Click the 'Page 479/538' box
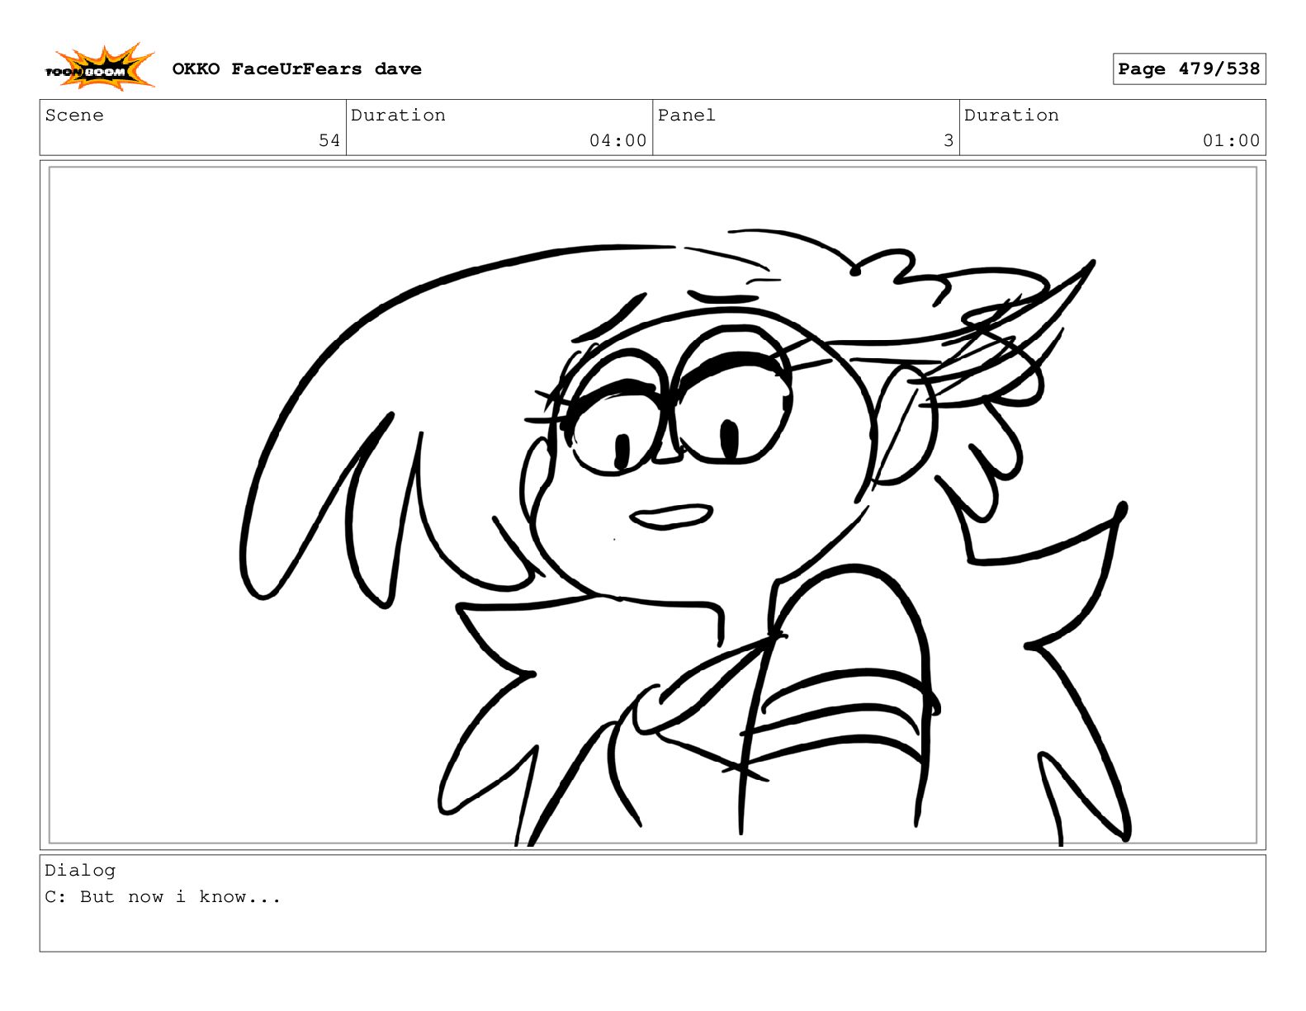The width and height of the screenshot is (1306, 1011). [1189, 69]
